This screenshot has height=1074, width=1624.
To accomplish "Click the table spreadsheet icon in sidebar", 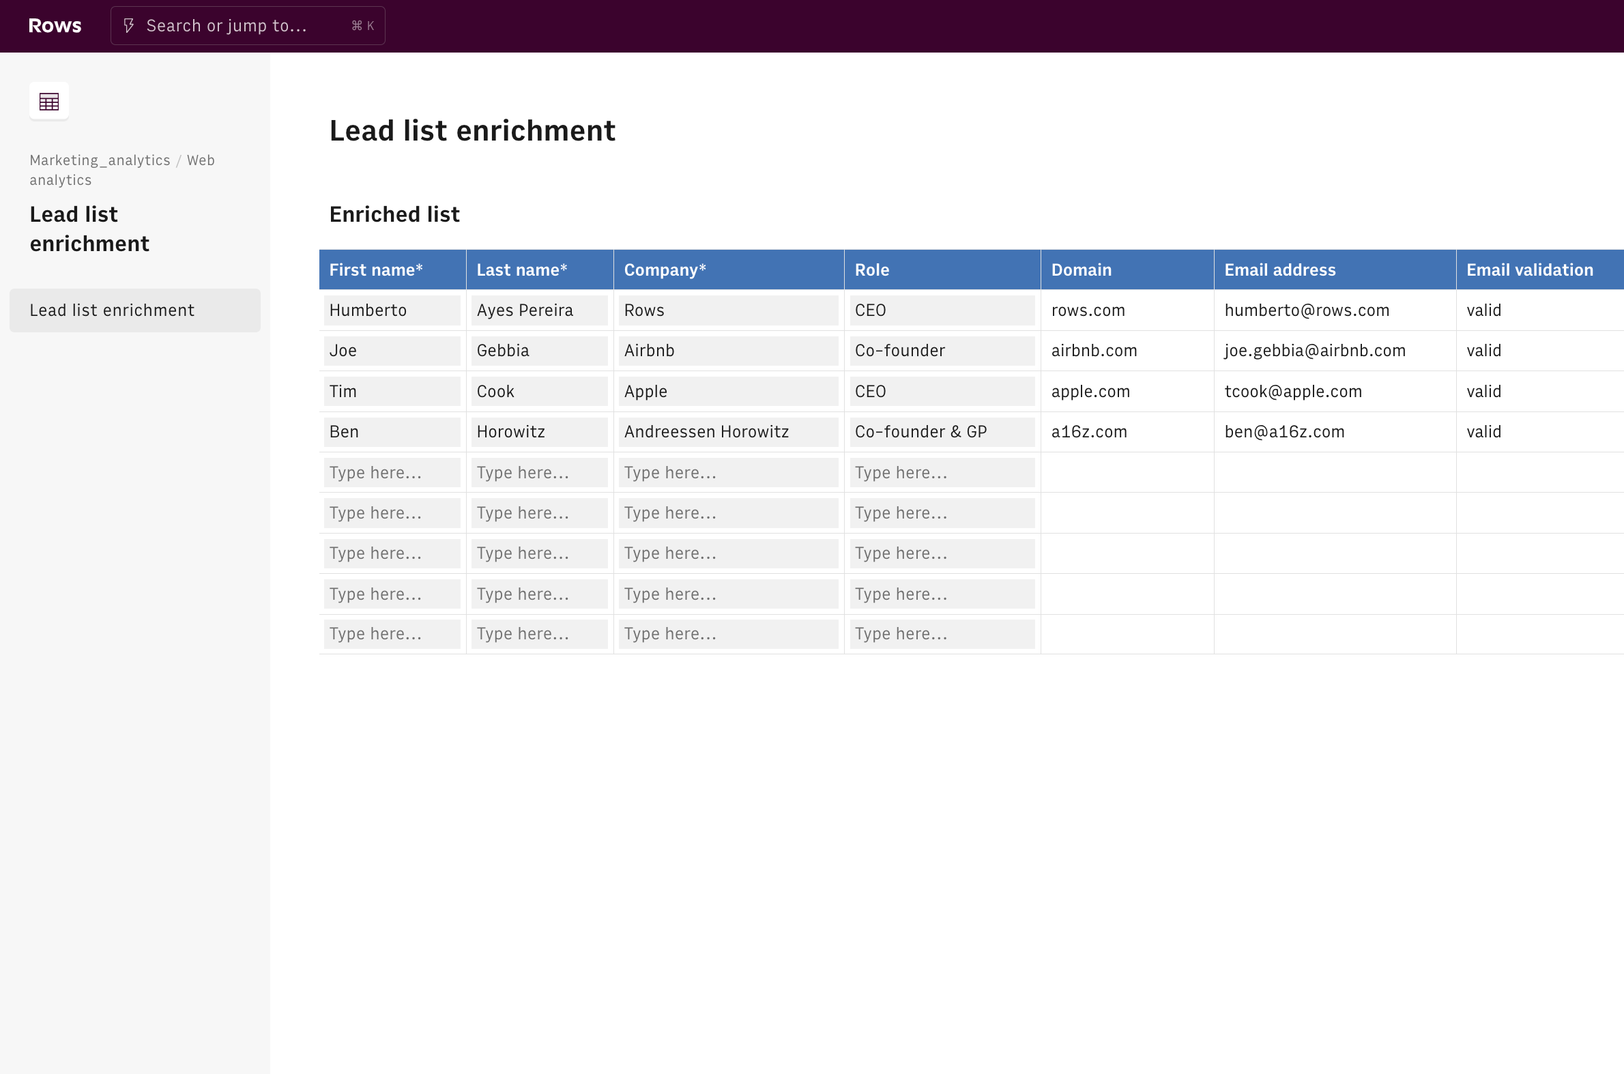I will [x=48, y=102].
